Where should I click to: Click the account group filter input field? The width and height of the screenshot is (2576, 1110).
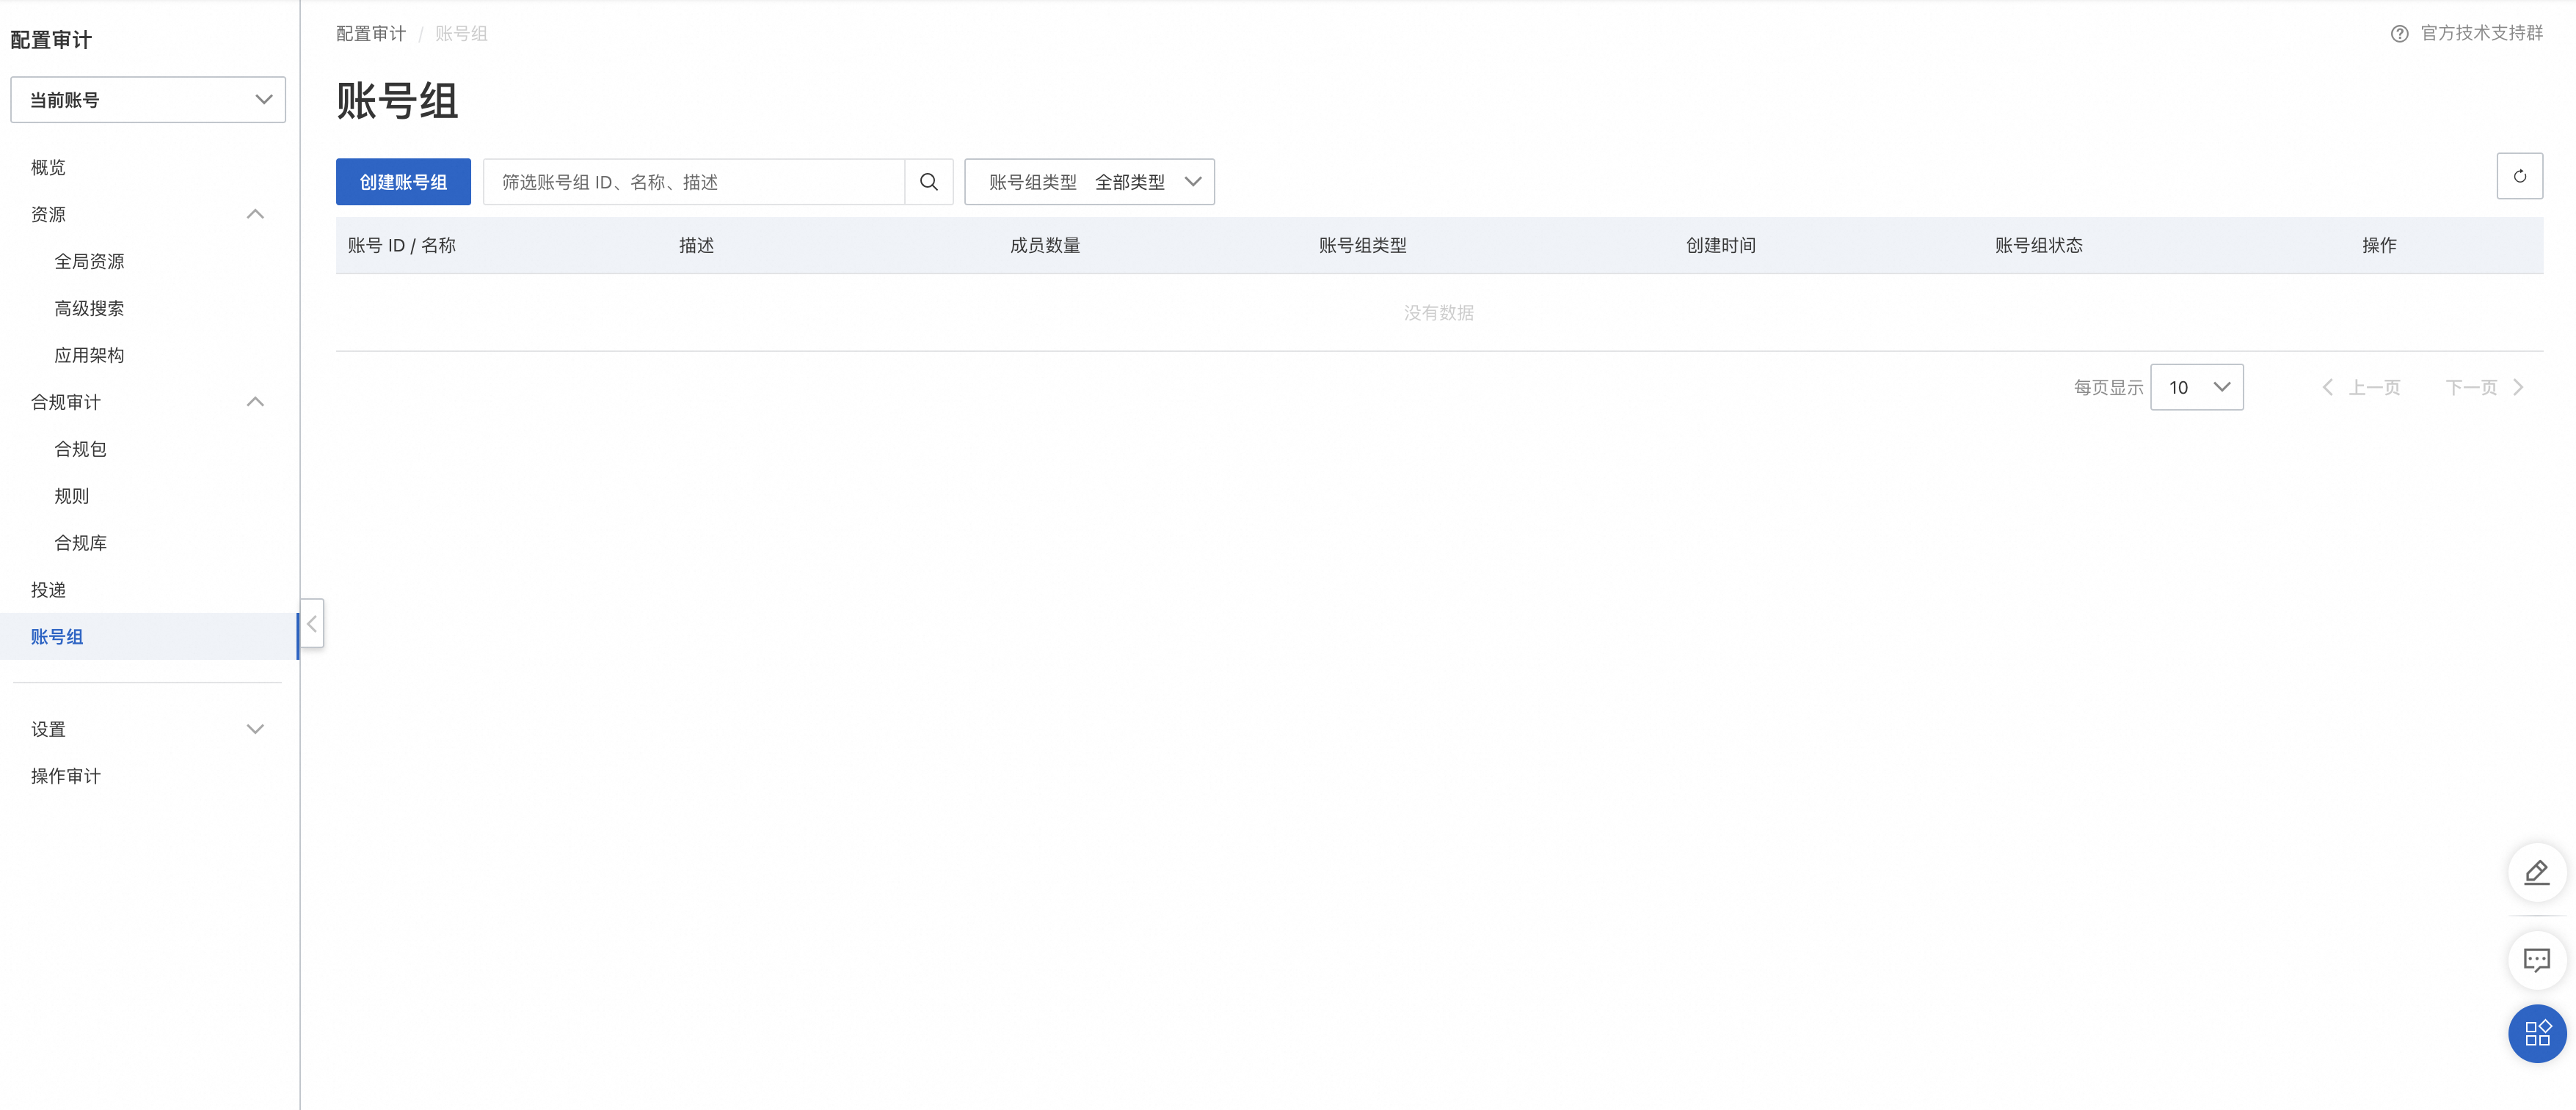click(x=693, y=182)
